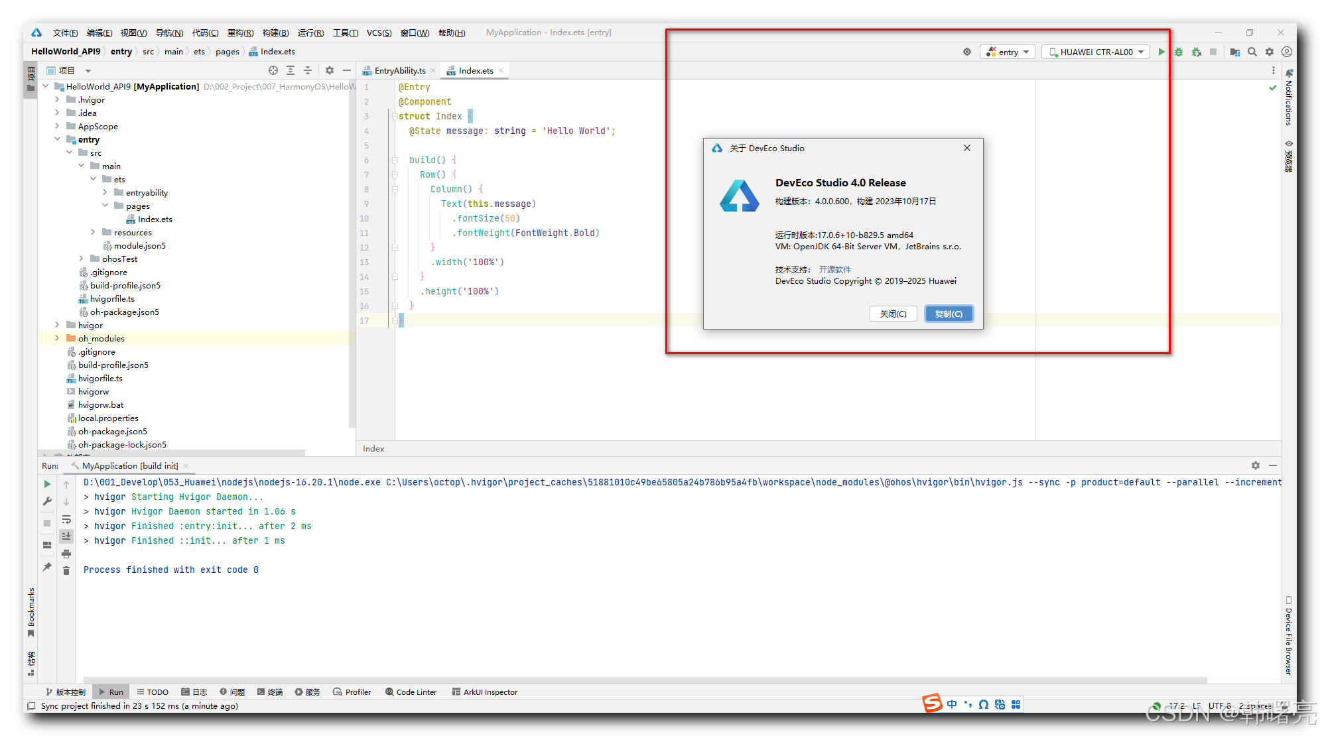Rerun build with green play in Run panel
The image size is (1320, 736).
click(47, 484)
